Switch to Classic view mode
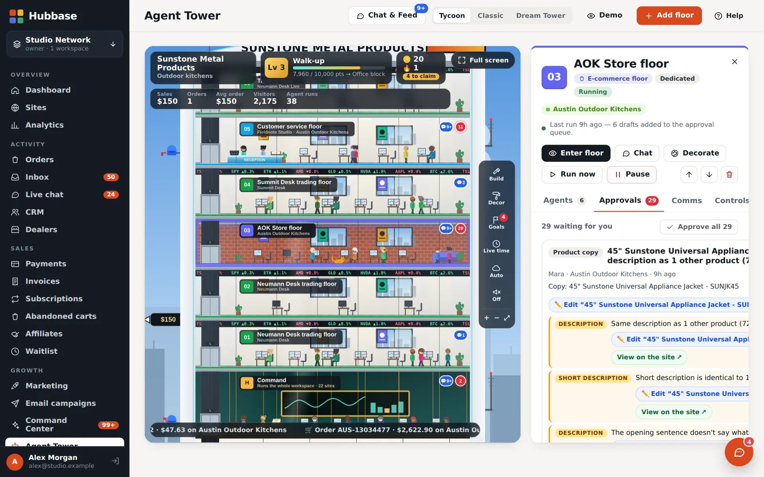The width and height of the screenshot is (764, 477). pyautogui.click(x=490, y=16)
